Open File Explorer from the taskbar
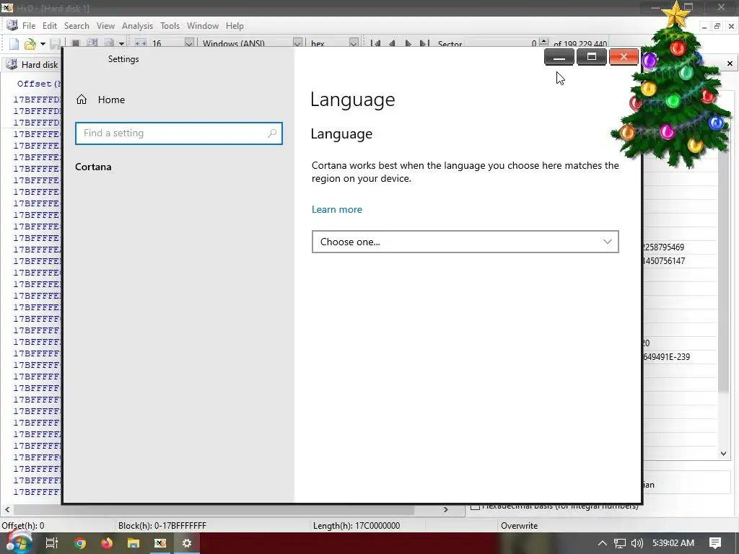Viewport: 739px width, 554px height. click(x=134, y=543)
